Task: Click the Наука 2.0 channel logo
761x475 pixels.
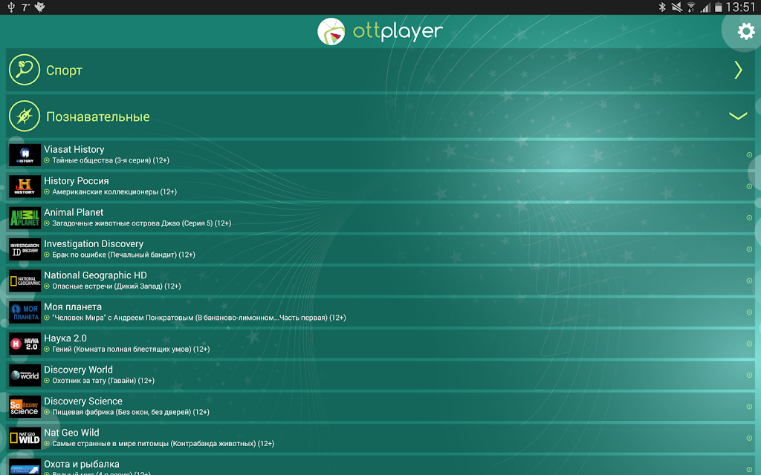Action: pos(25,344)
